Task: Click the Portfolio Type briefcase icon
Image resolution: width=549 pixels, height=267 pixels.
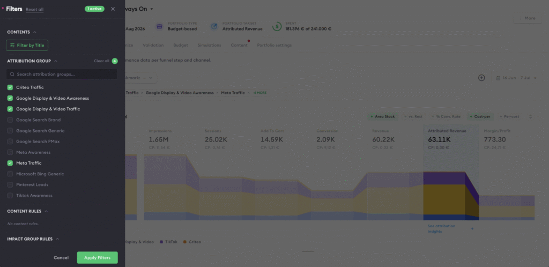Action: click(x=159, y=26)
